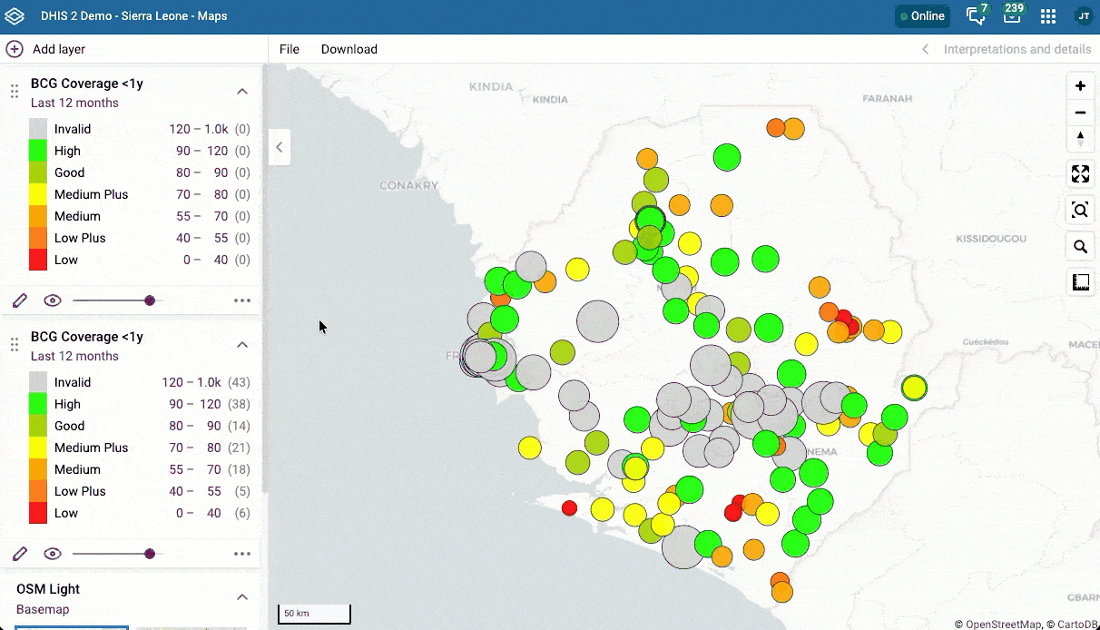Open the map location search tool
The height and width of the screenshot is (630, 1100).
[1080, 247]
